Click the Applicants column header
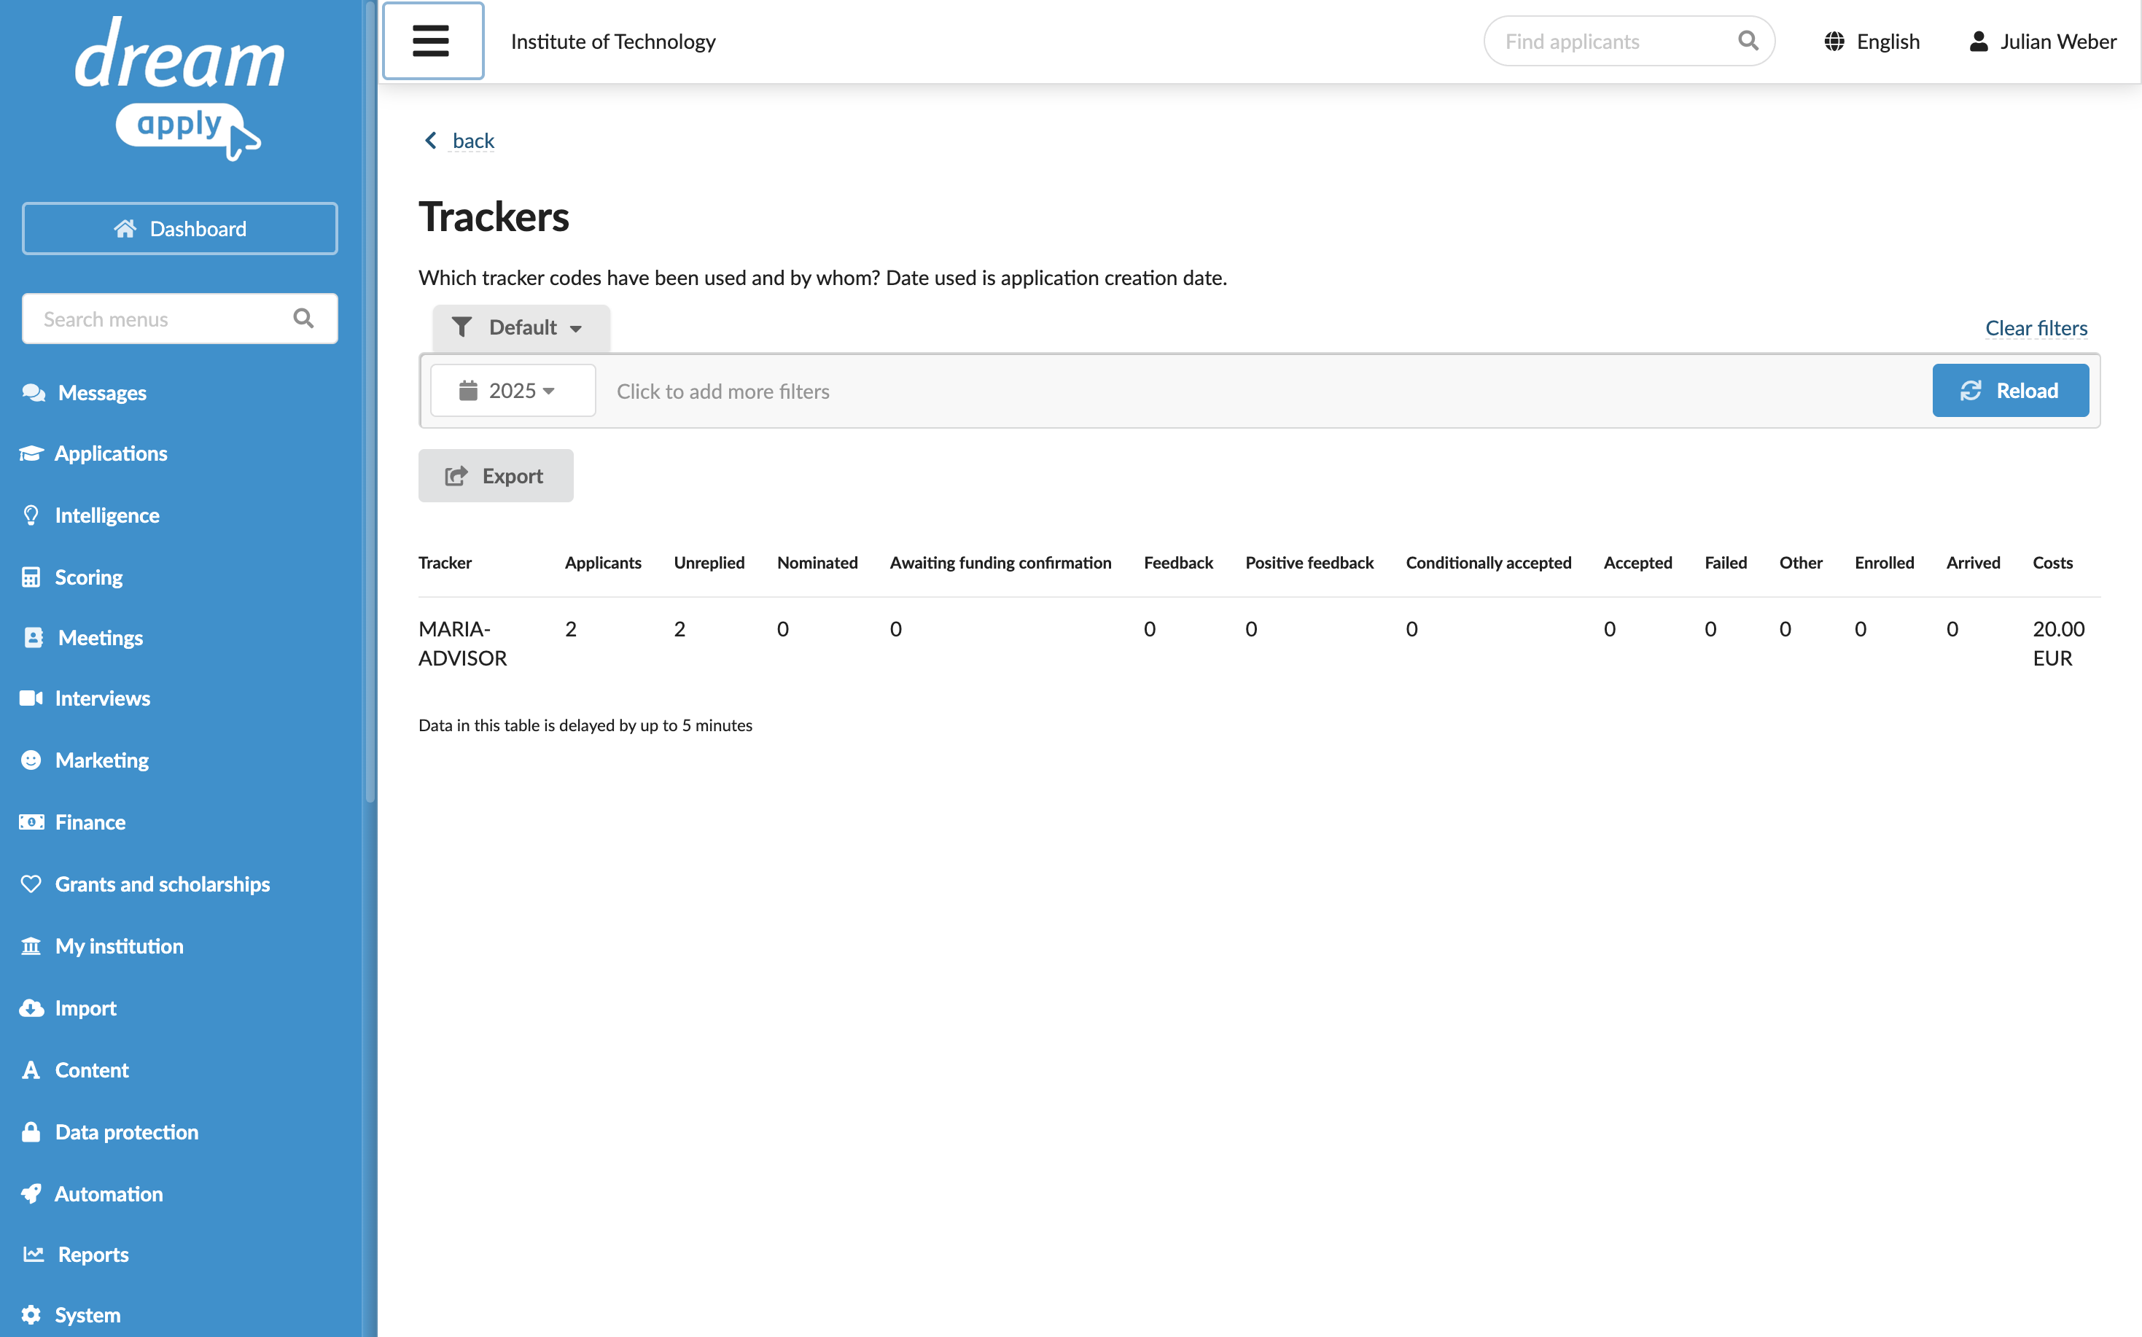This screenshot has height=1337, width=2142. 603,562
